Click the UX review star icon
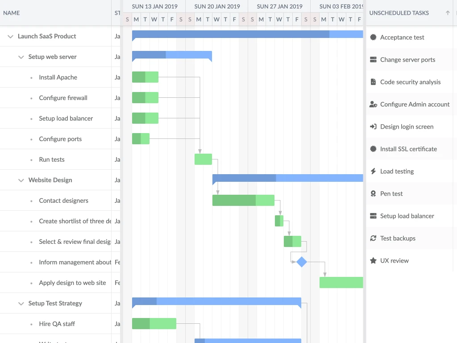 (x=373, y=261)
